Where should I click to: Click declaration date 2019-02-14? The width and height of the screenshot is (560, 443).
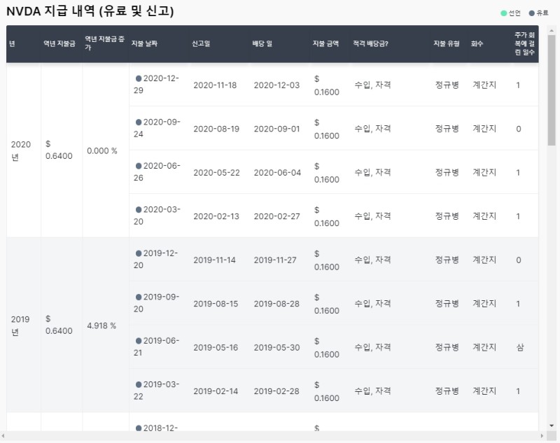point(216,391)
